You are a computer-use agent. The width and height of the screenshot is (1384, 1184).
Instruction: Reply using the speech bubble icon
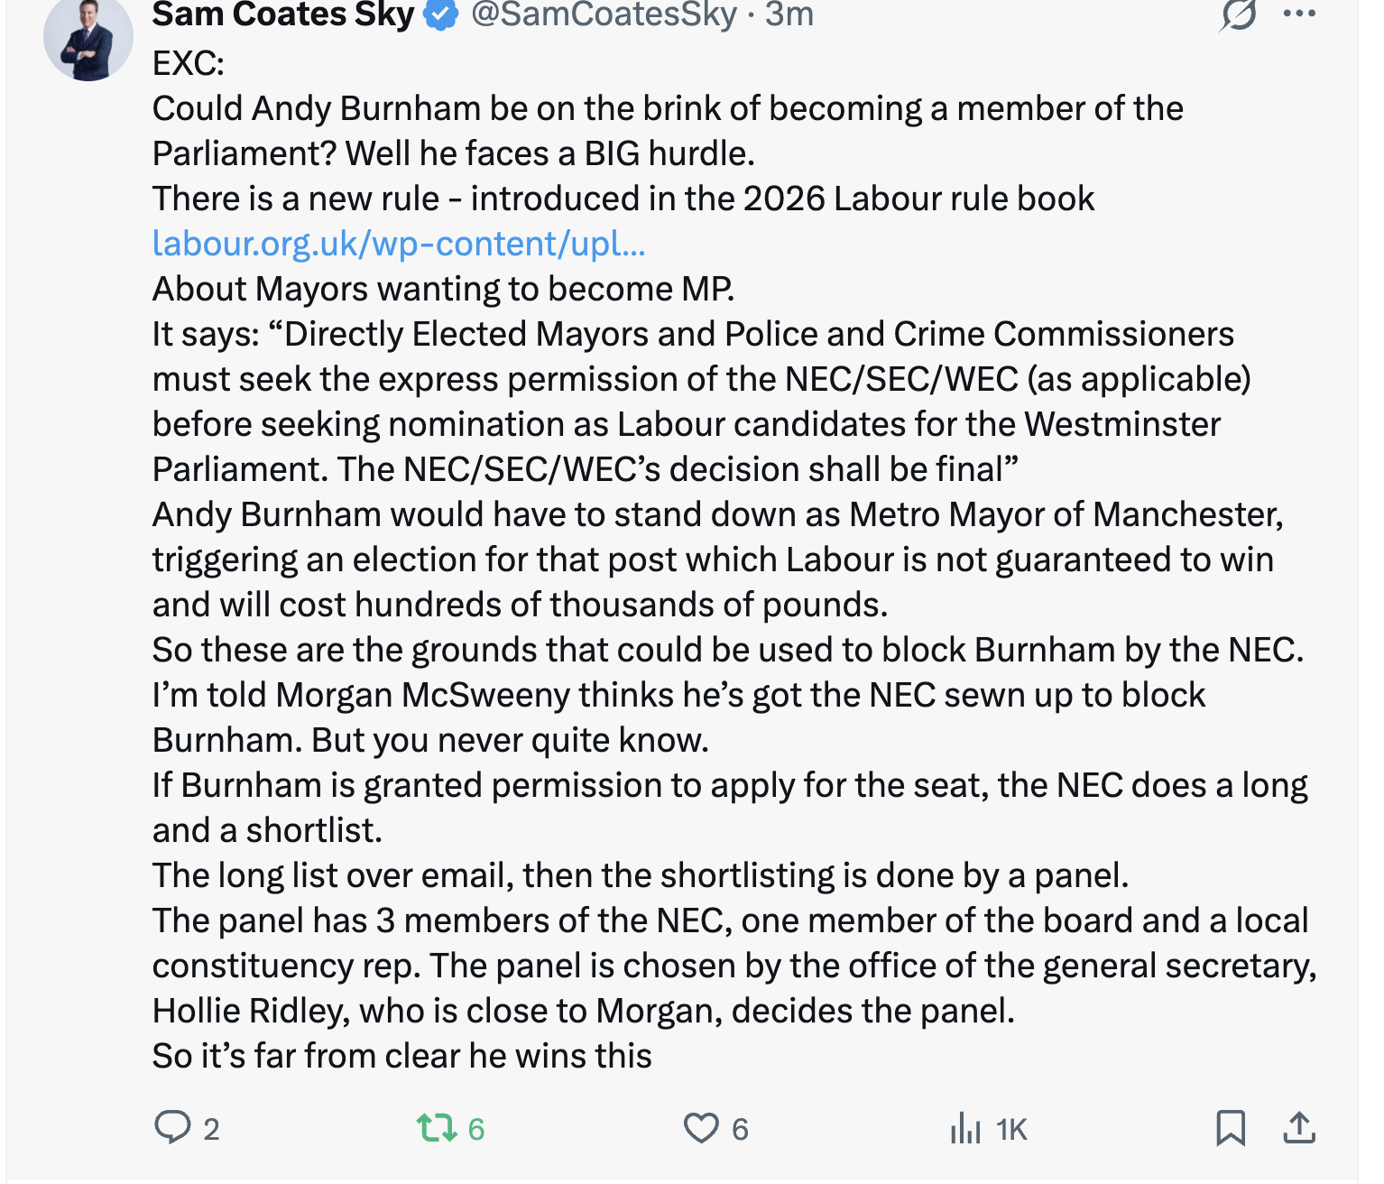pos(172,1128)
